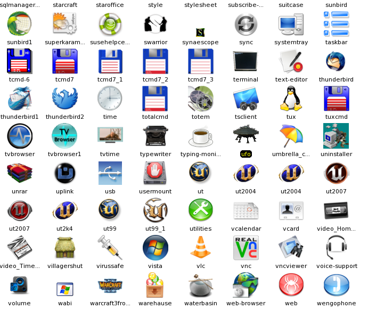The height and width of the screenshot is (309, 368).
Task: Select the video_Hom VHS tape icon
Action: 336,210
